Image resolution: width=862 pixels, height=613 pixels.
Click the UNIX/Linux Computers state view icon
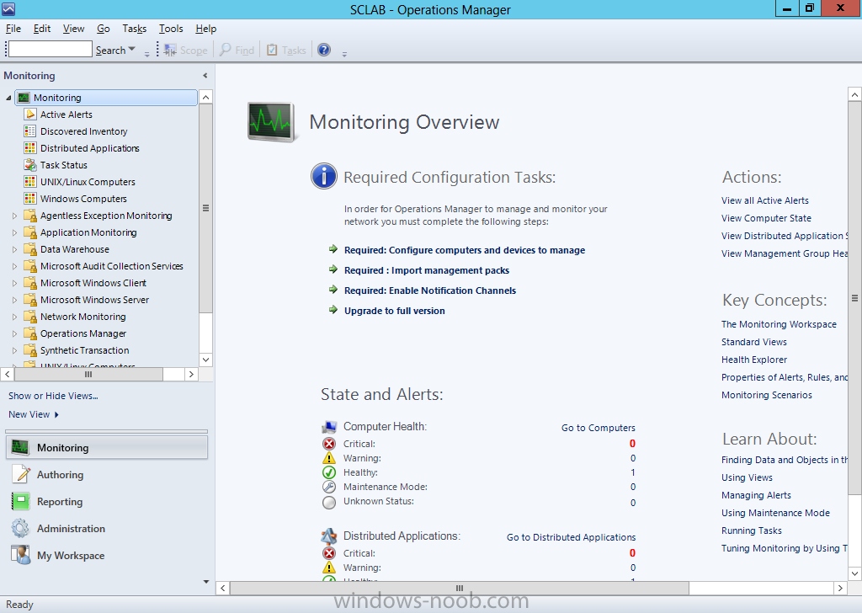pos(30,182)
